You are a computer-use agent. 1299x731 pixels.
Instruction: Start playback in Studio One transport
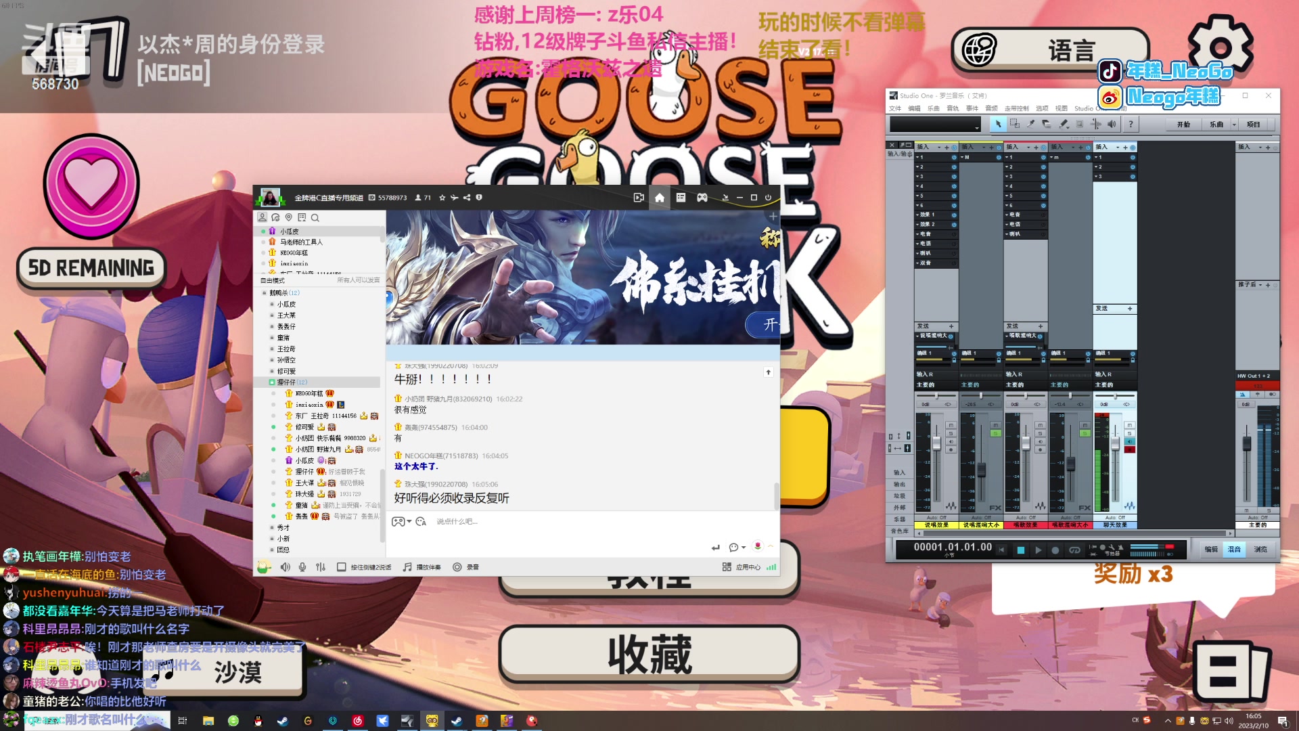click(x=1038, y=550)
